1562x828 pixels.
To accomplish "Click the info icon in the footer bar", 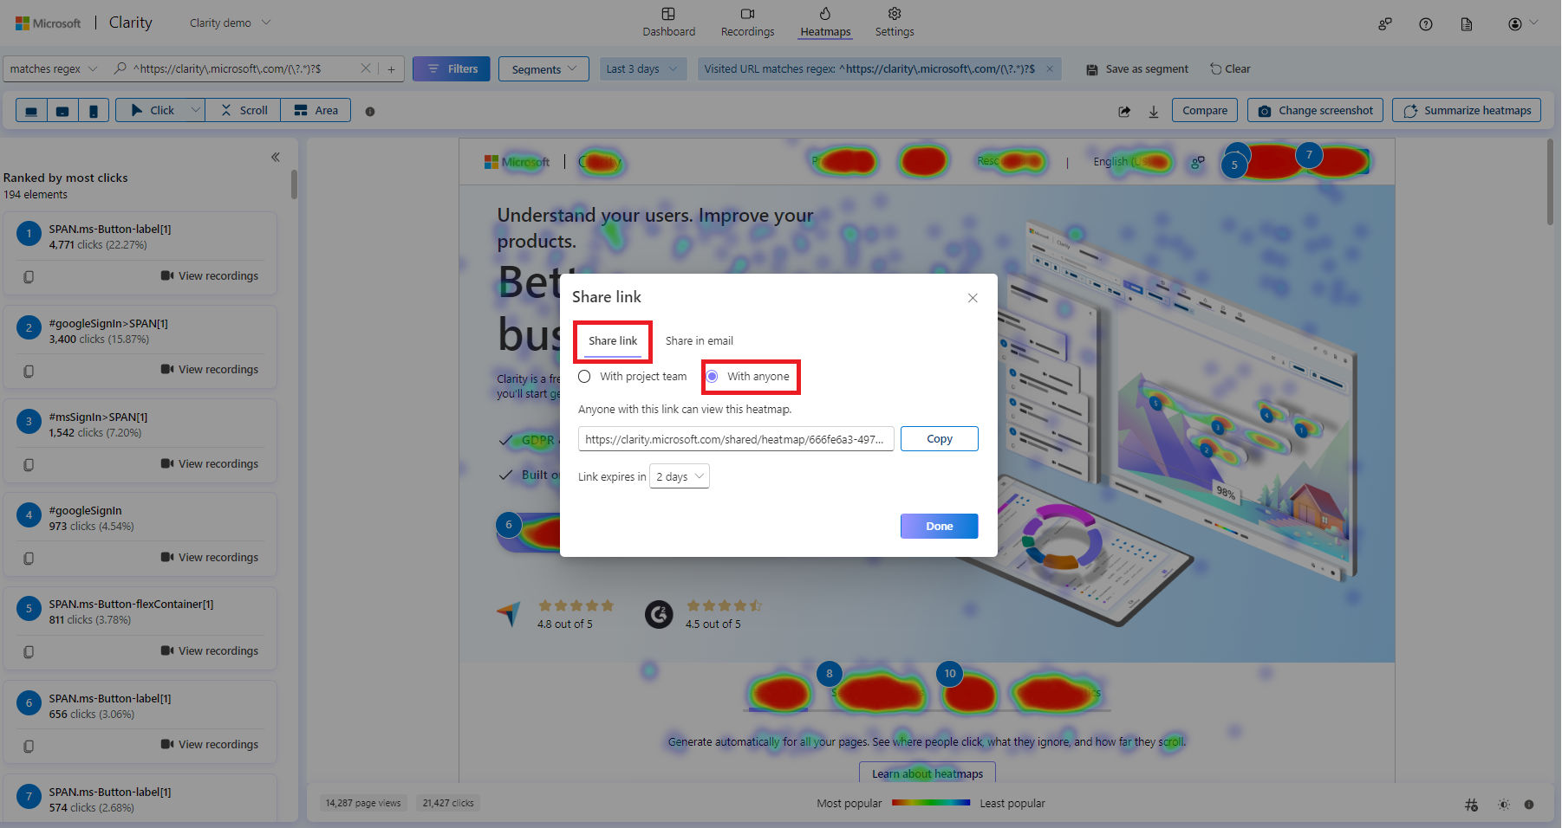I will (x=1529, y=805).
